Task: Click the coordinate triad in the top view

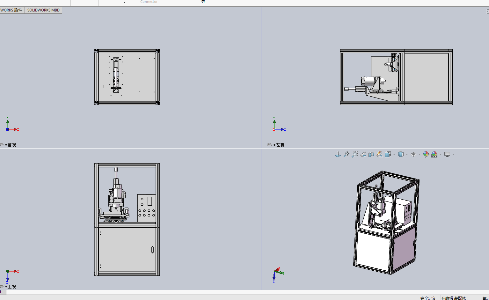Action: pyautogui.click(x=12, y=276)
